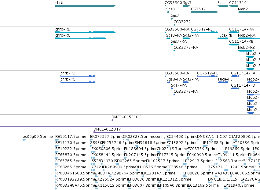The image size is (260, 190).
Task: Click the RP003193239.5prime label
Action: click(75, 179)
